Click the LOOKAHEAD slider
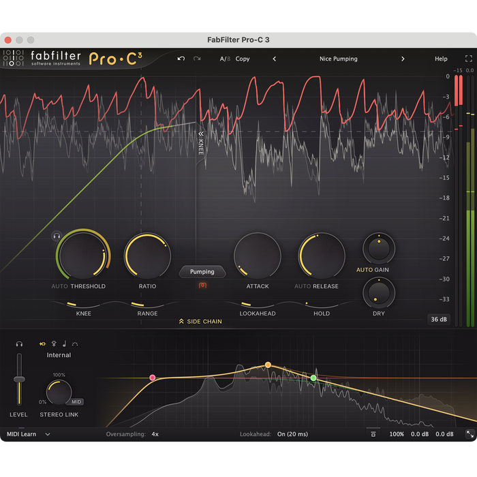This screenshot has width=477, height=477. click(x=258, y=305)
